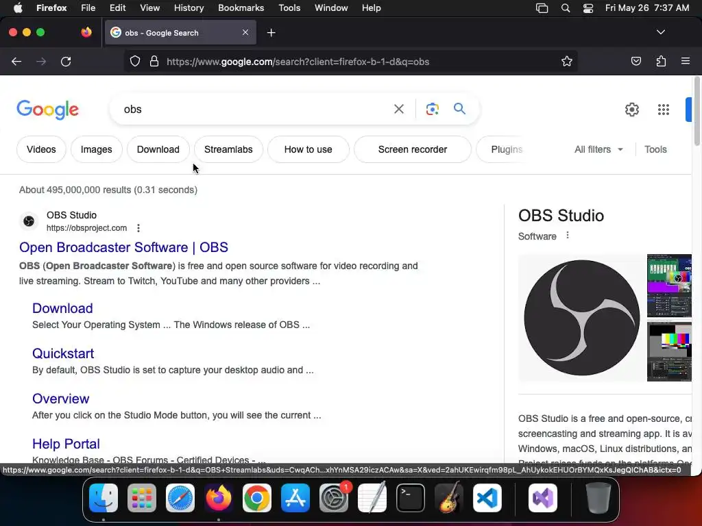This screenshot has height=526, width=702.
Task: Launch Safari from the dock
Action: point(180,498)
